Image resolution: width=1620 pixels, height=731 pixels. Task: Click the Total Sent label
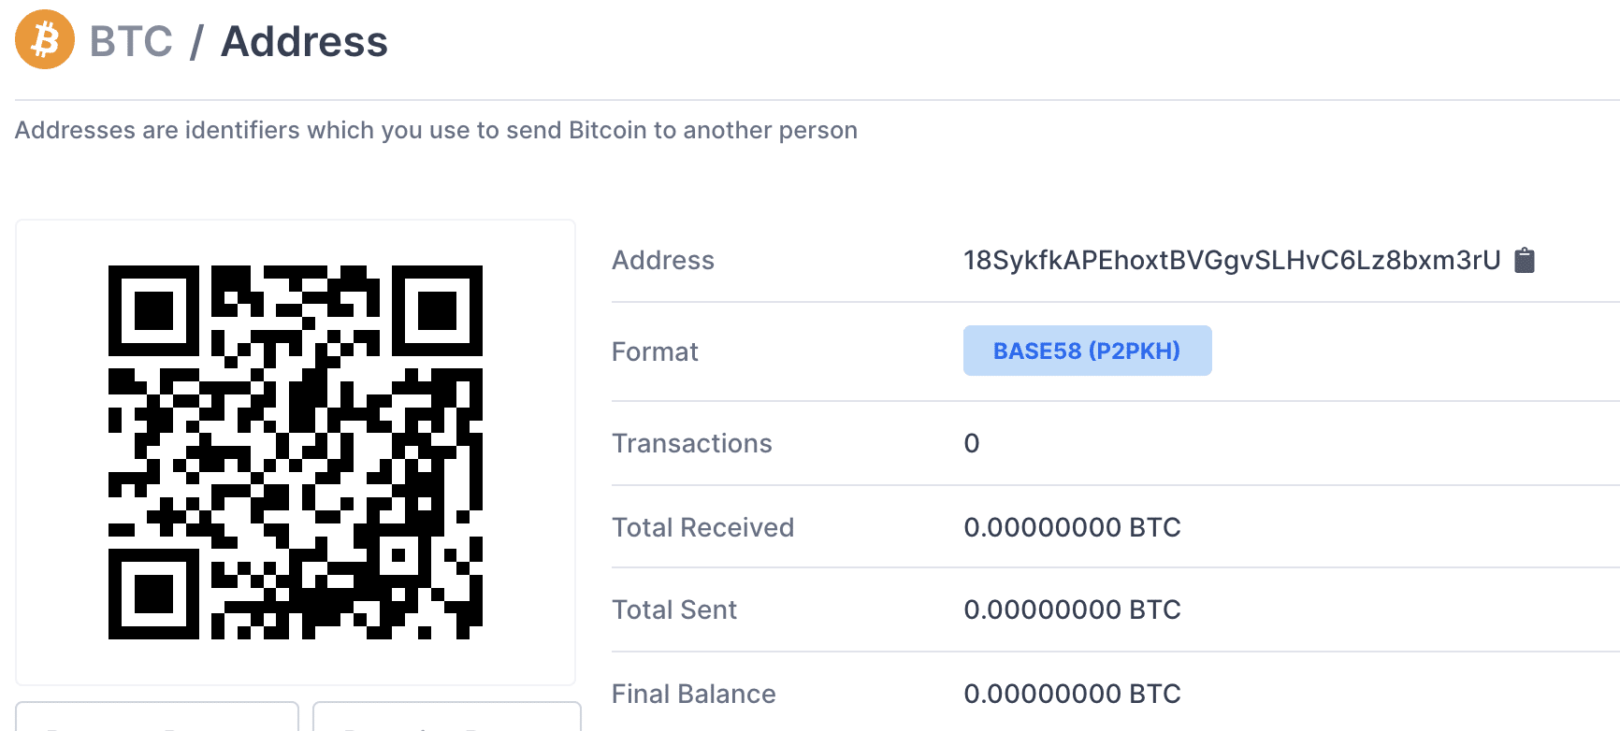(674, 609)
